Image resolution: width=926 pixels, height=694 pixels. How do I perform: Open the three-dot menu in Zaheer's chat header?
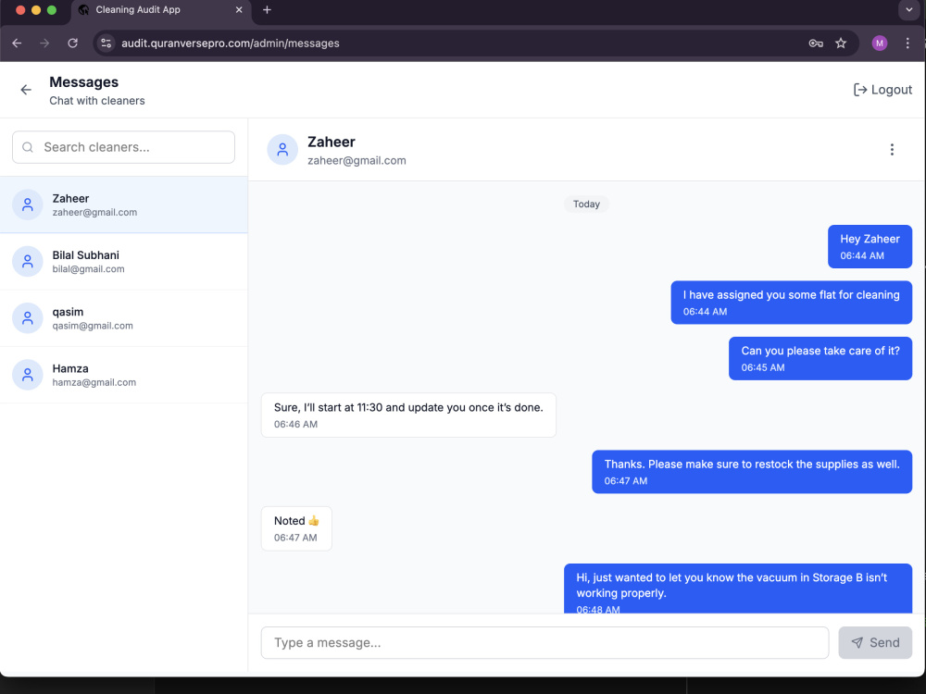pyautogui.click(x=892, y=149)
